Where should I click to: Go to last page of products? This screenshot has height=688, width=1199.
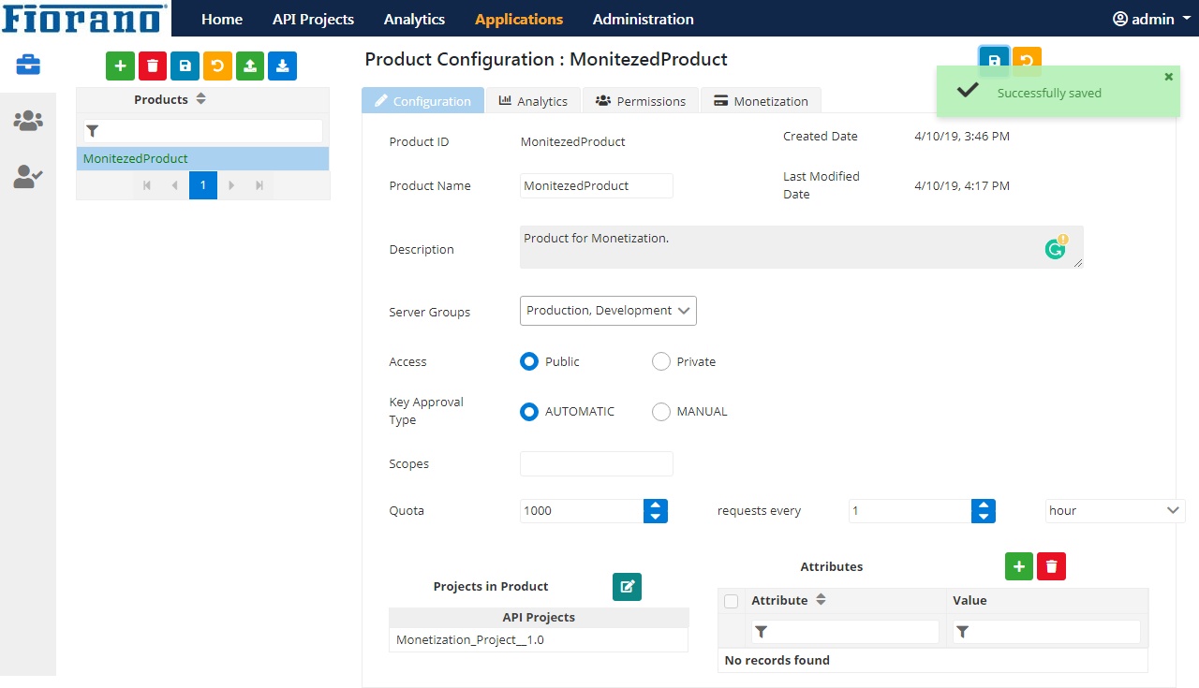click(x=259, y=185)
